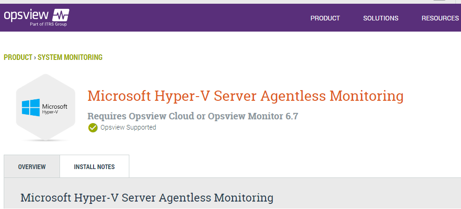Click the blank tab strip right of INSTALL NOTES
The height and width of the screenshot is (209, 461).
(293, 167)
